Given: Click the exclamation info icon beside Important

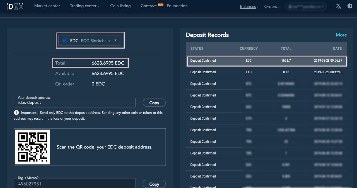Looking at the screenshot, I should tap(16, 113).
